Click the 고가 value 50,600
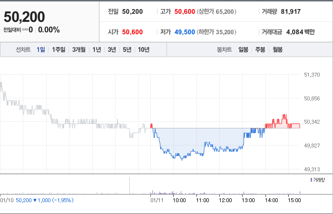333x214 pixels. click(185, 11)
